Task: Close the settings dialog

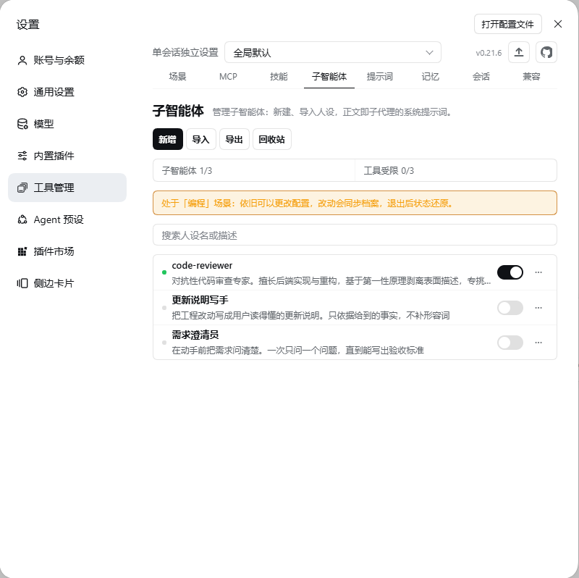Action: click(558, 24)
